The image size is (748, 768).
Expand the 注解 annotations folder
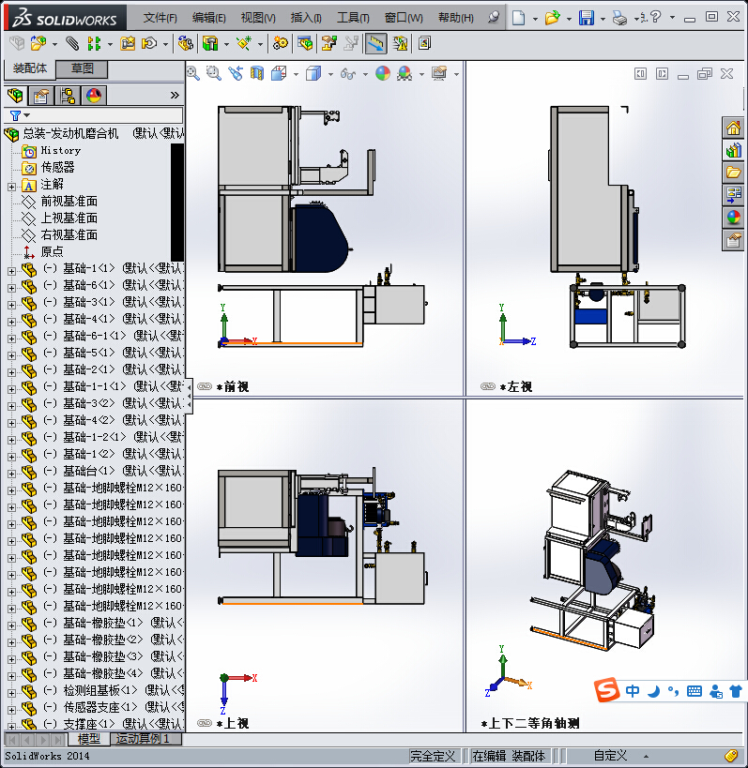11,187
